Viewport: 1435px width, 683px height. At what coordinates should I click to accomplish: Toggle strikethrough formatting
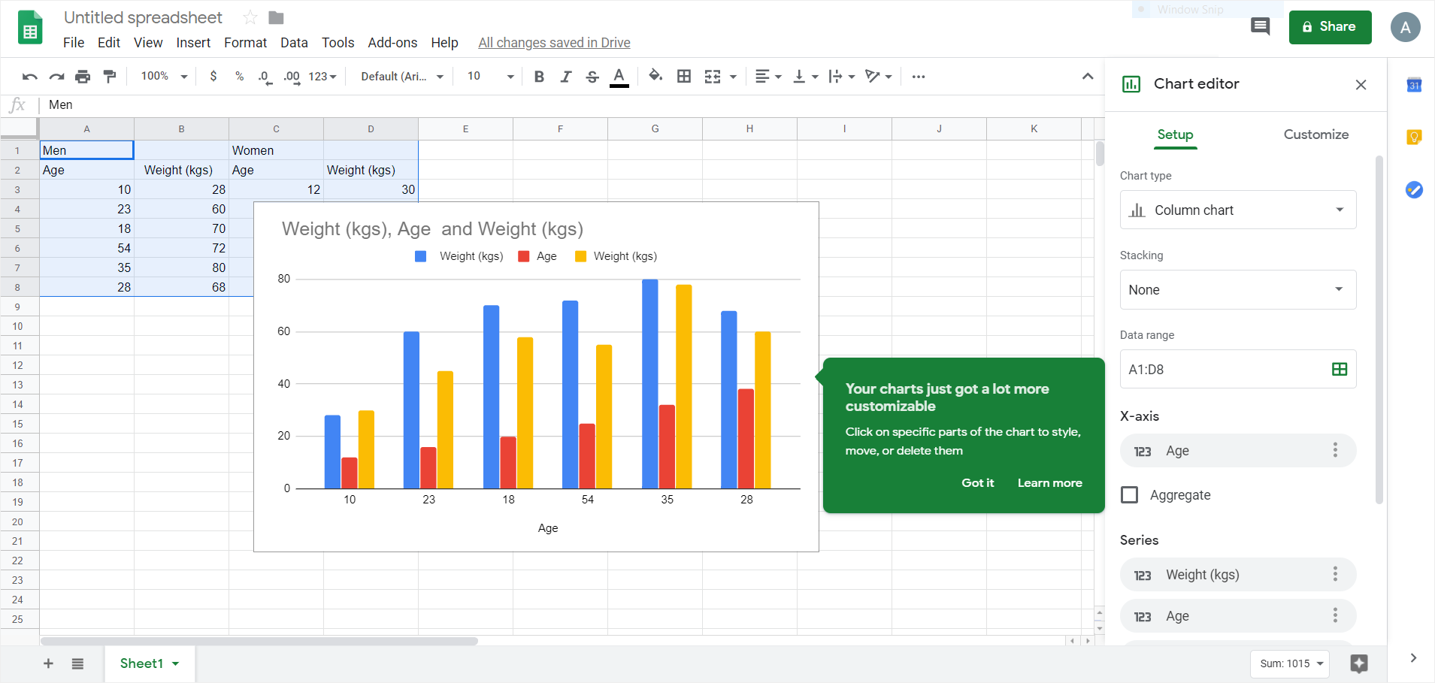tap(593, 76)
